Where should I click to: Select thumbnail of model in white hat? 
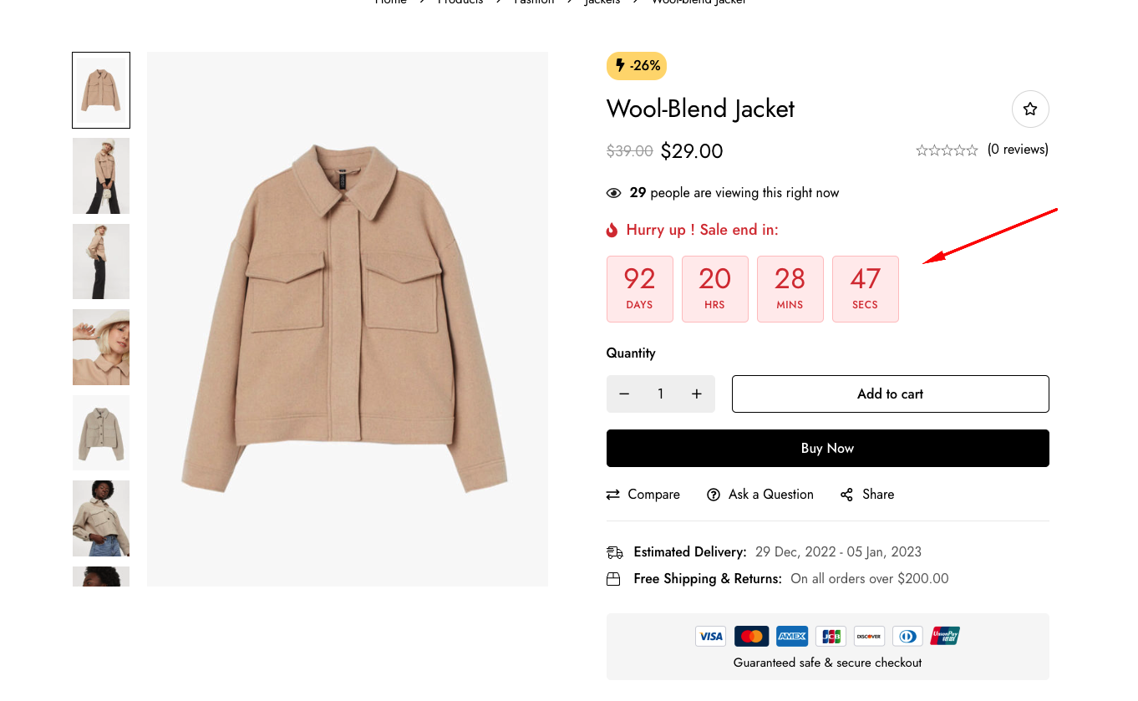pyautogui.click(x=101, y=348)
